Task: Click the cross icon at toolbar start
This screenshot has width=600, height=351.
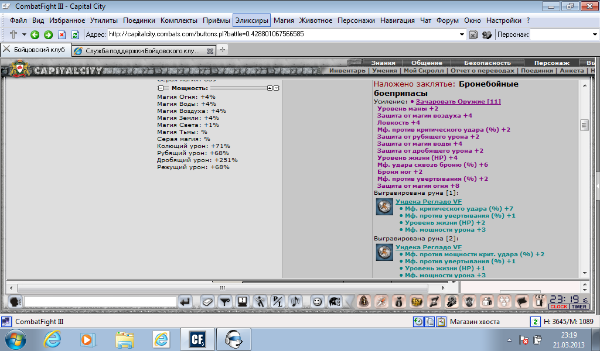Action: click(13, 35)
